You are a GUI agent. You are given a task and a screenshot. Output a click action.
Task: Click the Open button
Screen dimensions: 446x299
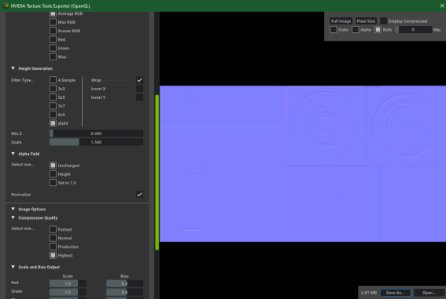pyautogui.click(x=429, y=293)
